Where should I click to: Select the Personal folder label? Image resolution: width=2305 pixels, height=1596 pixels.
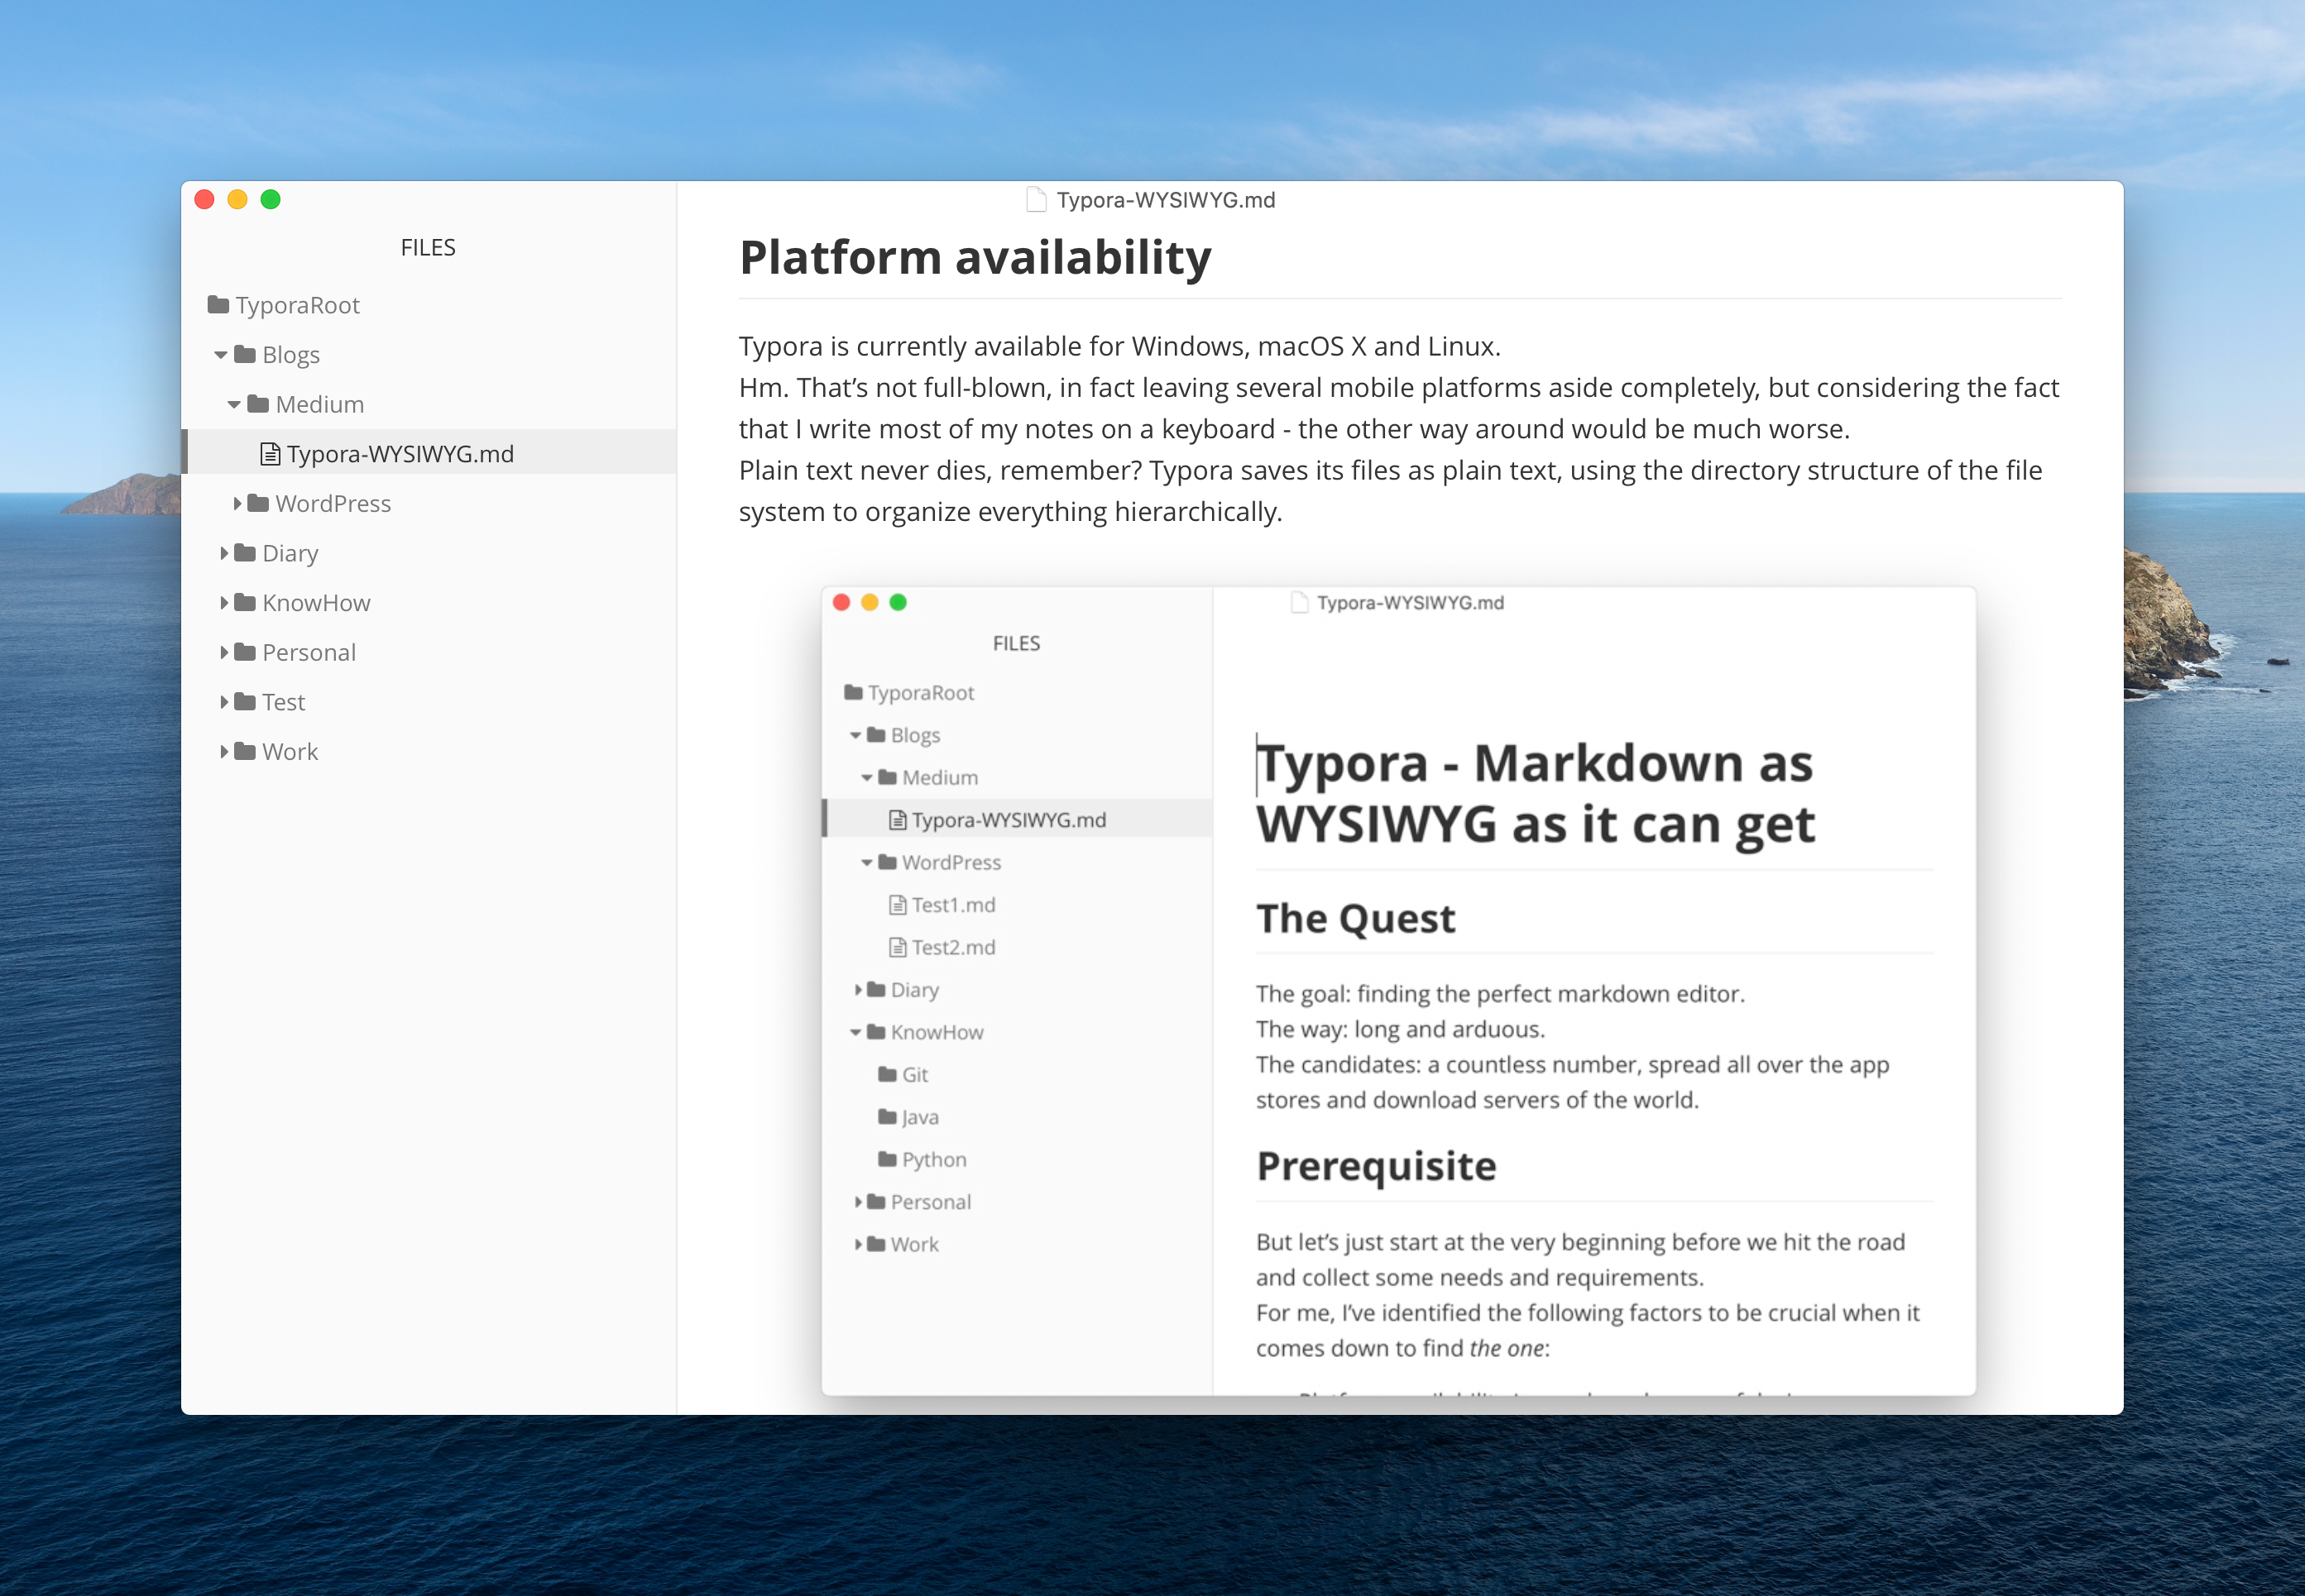pyautogui.click(x=308, y=652)
